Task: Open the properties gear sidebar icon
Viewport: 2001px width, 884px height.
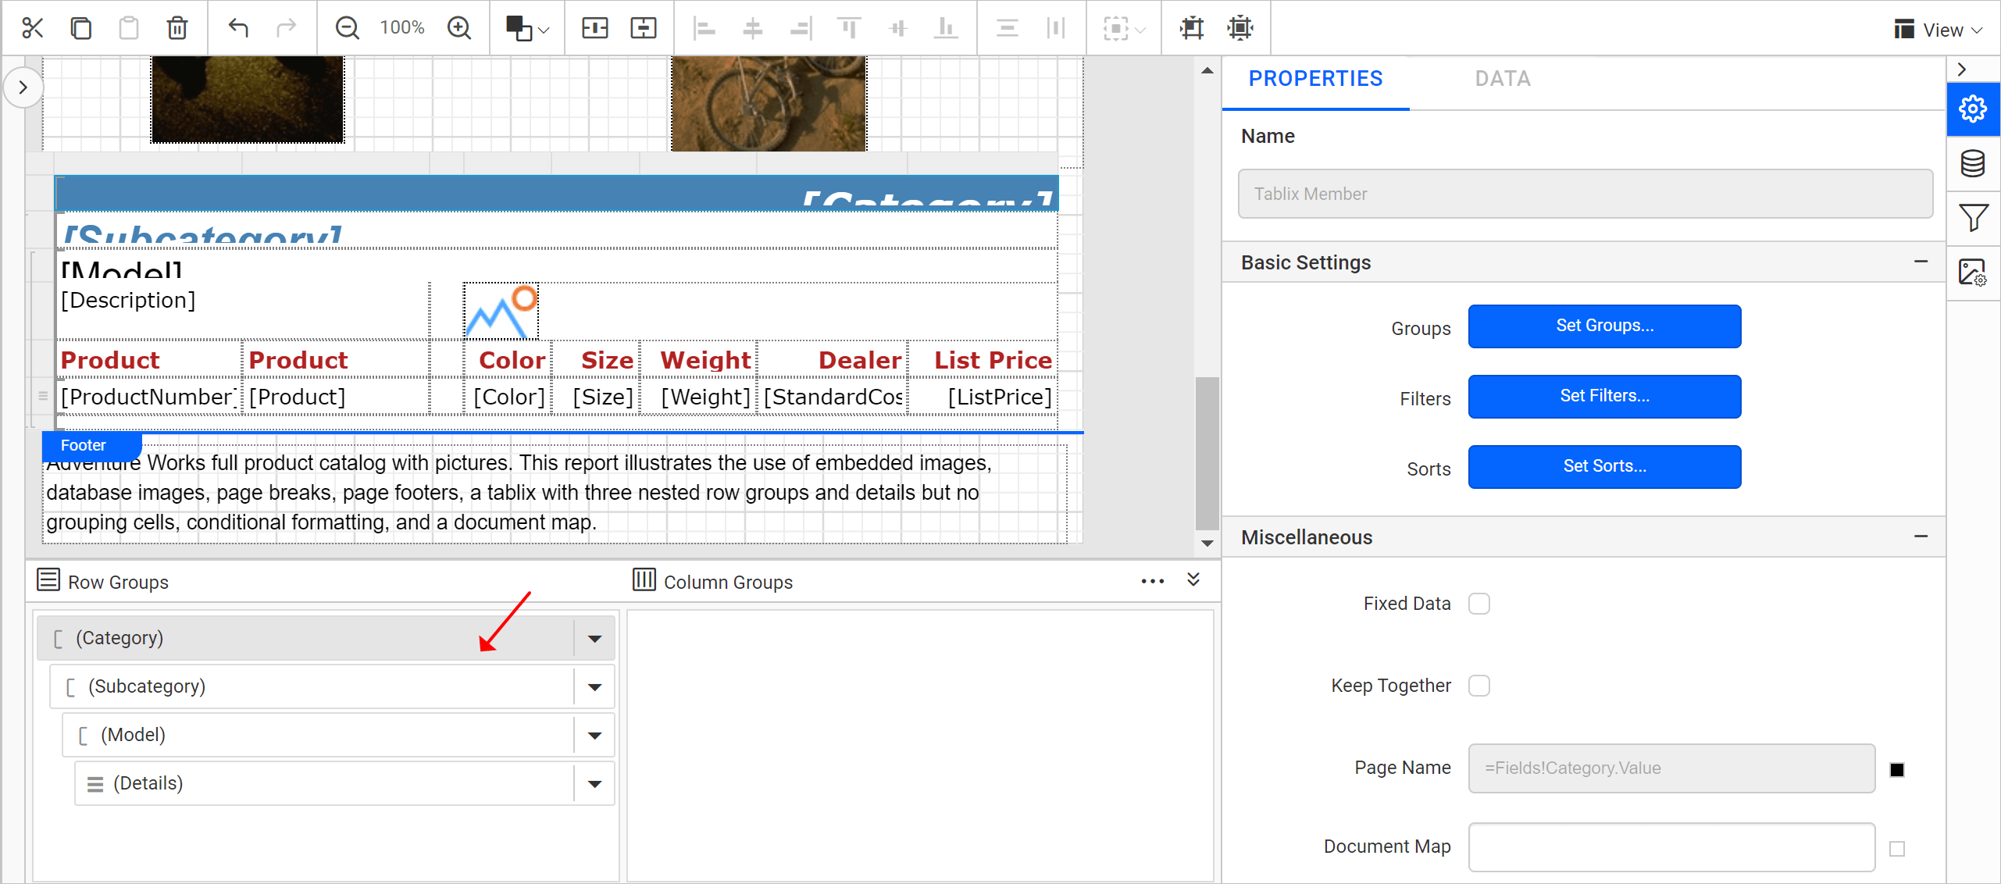Action: (x=1973, y=109)
